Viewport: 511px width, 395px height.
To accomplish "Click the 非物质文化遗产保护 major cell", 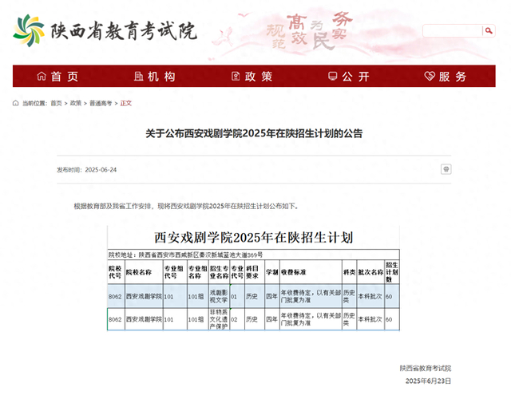I will click(219, 319).
